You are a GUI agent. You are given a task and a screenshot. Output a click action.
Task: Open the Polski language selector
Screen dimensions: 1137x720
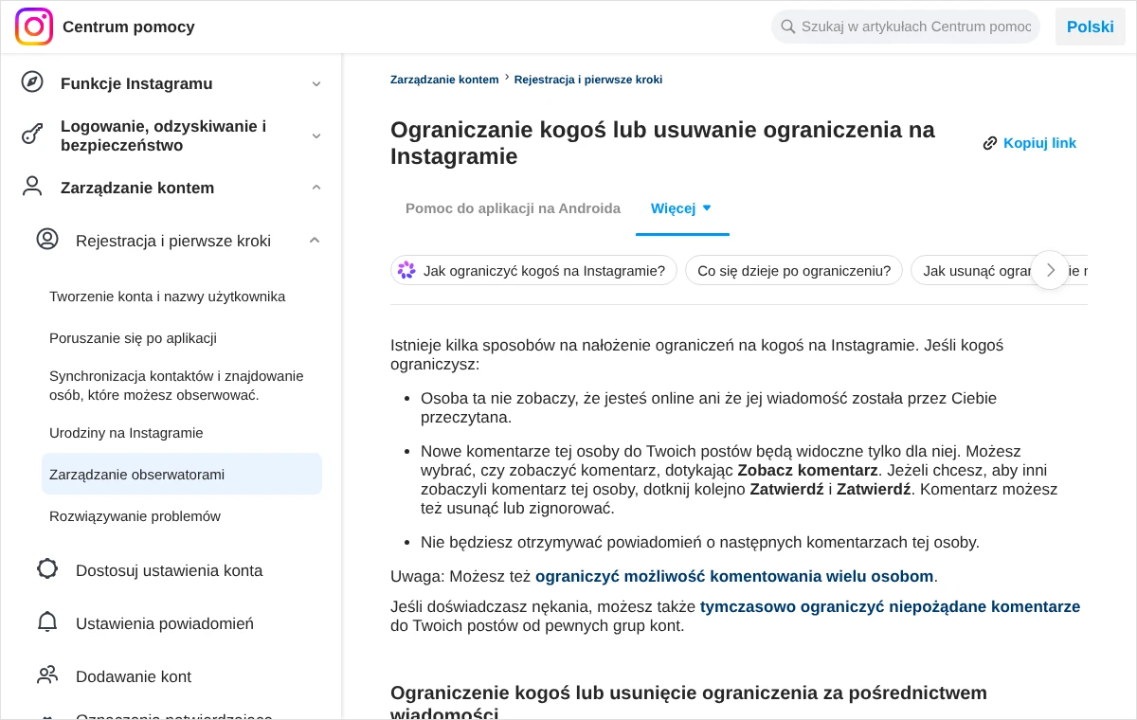tap(1091, 27)
